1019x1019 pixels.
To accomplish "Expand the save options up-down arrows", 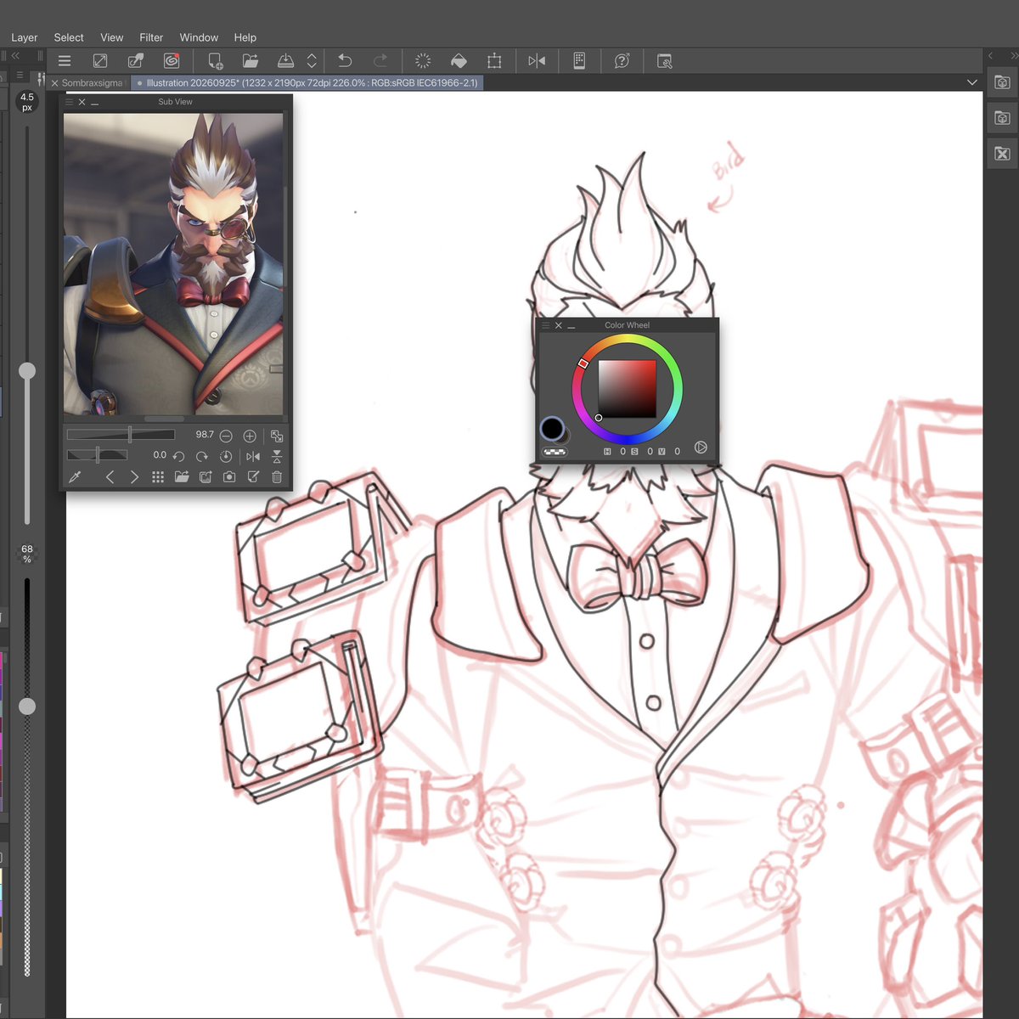I will (312, 61).
